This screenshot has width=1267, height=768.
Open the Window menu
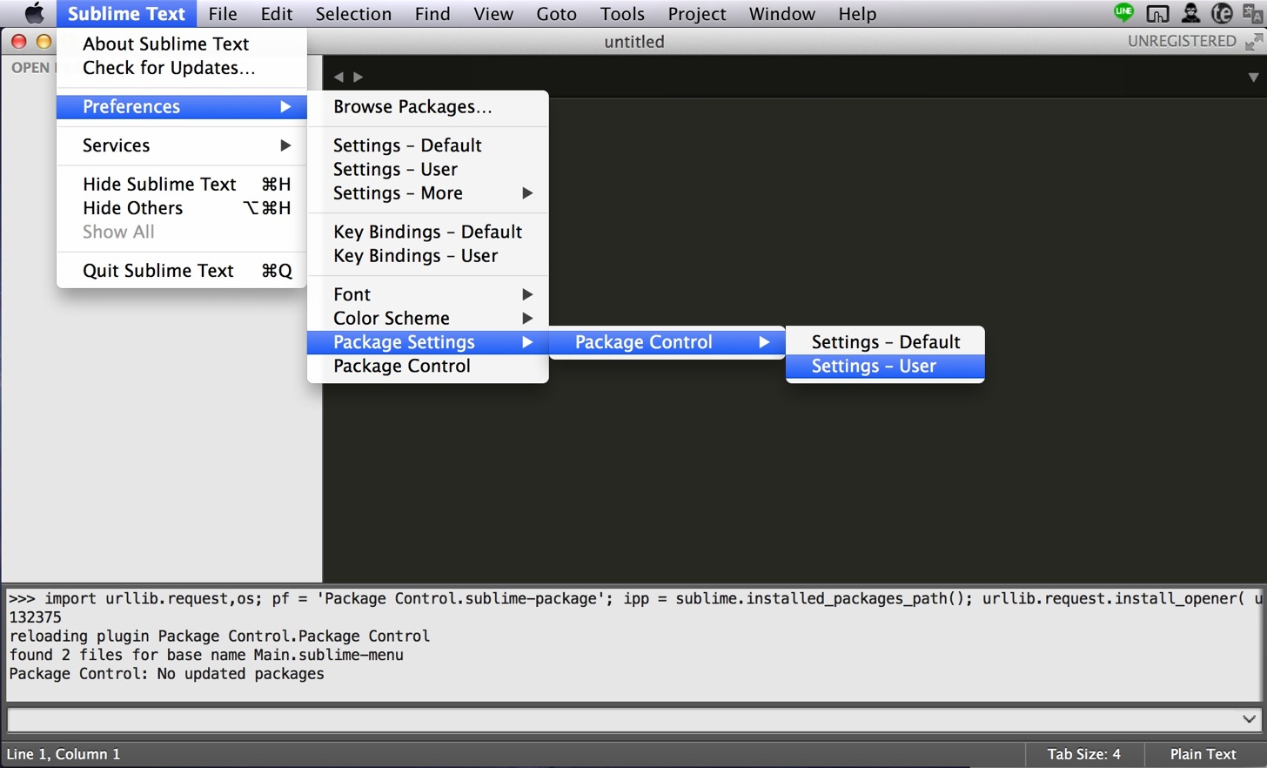782,14
